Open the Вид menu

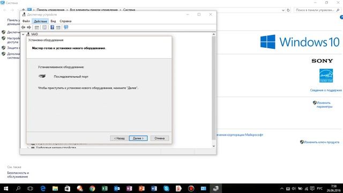click(53, 21)
